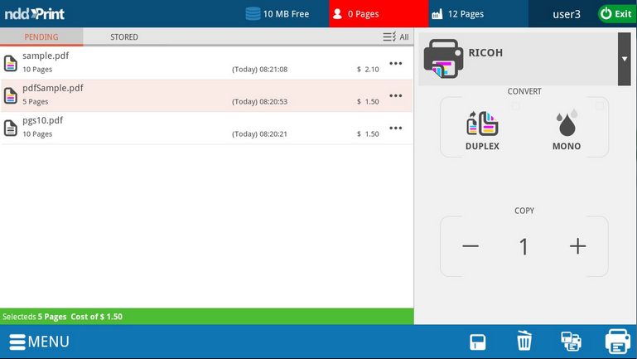Increase copy count with plus button
This screenshot has width=637, height=359.
(x=577, y=246)
